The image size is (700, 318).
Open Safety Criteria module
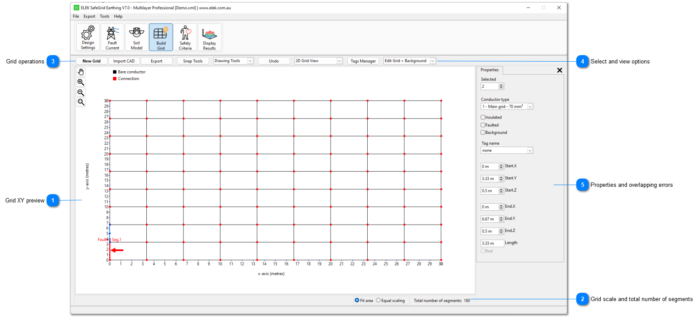tap(185, 37)
